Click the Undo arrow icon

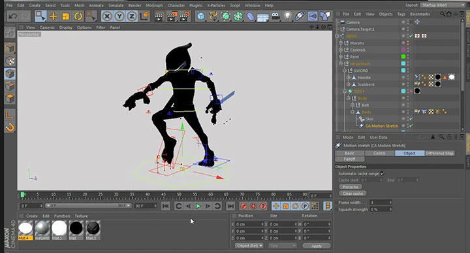pyautogui.click(x=12, y=16)
